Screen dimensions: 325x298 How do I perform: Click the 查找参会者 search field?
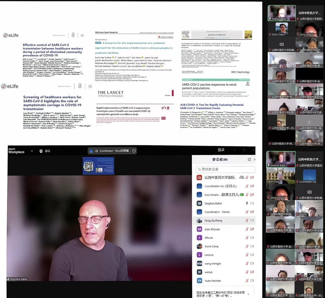[x=226, y=169]
